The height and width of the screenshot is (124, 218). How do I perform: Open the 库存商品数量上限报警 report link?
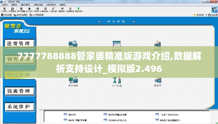(115, 115)
